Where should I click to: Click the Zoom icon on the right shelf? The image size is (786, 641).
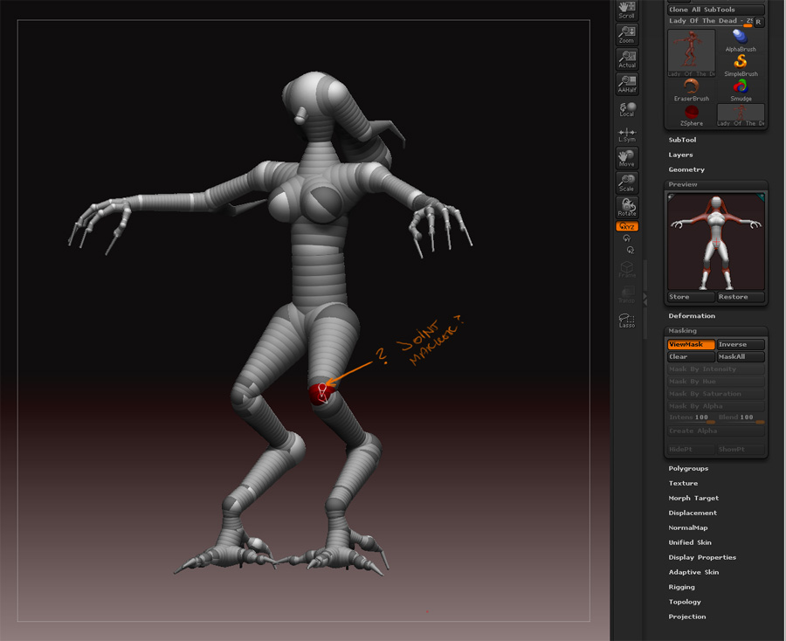(x=626, y=35)
